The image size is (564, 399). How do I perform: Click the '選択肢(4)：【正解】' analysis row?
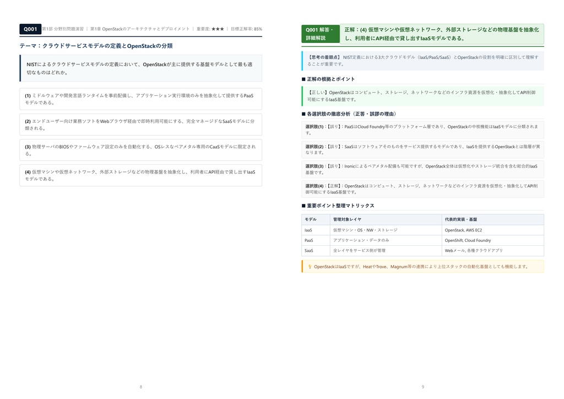point(422,189)
